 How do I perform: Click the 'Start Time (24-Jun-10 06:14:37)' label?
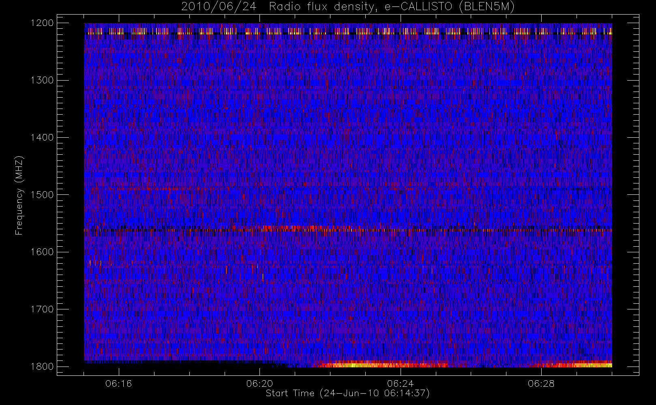pos(347,393)
